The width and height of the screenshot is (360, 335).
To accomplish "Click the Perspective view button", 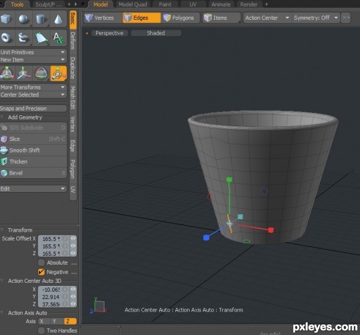I will (x=109, y=33).
